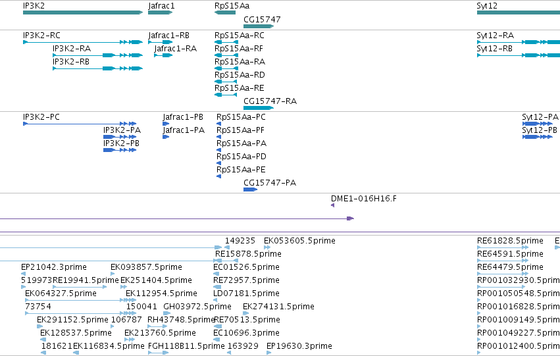The width and height of the screenshot is (560, 356).
Task: Select the EC01526.5prime EST label
Action: (x=246, y=267)
